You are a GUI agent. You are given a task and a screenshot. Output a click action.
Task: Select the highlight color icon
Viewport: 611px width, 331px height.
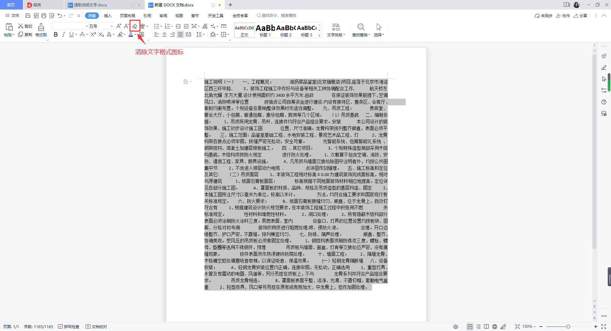(120, 35)
